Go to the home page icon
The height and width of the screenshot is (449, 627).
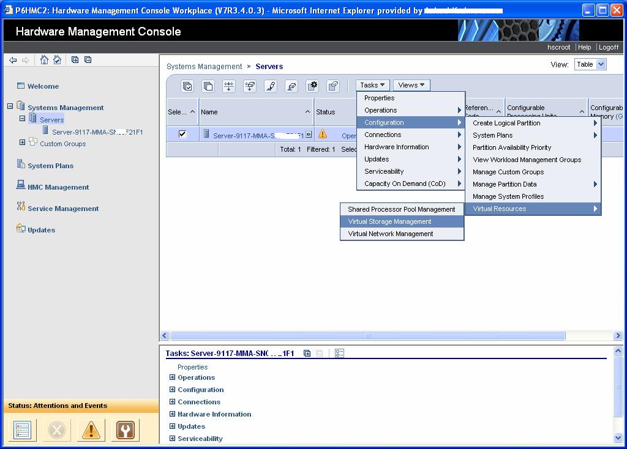(44, 60)
